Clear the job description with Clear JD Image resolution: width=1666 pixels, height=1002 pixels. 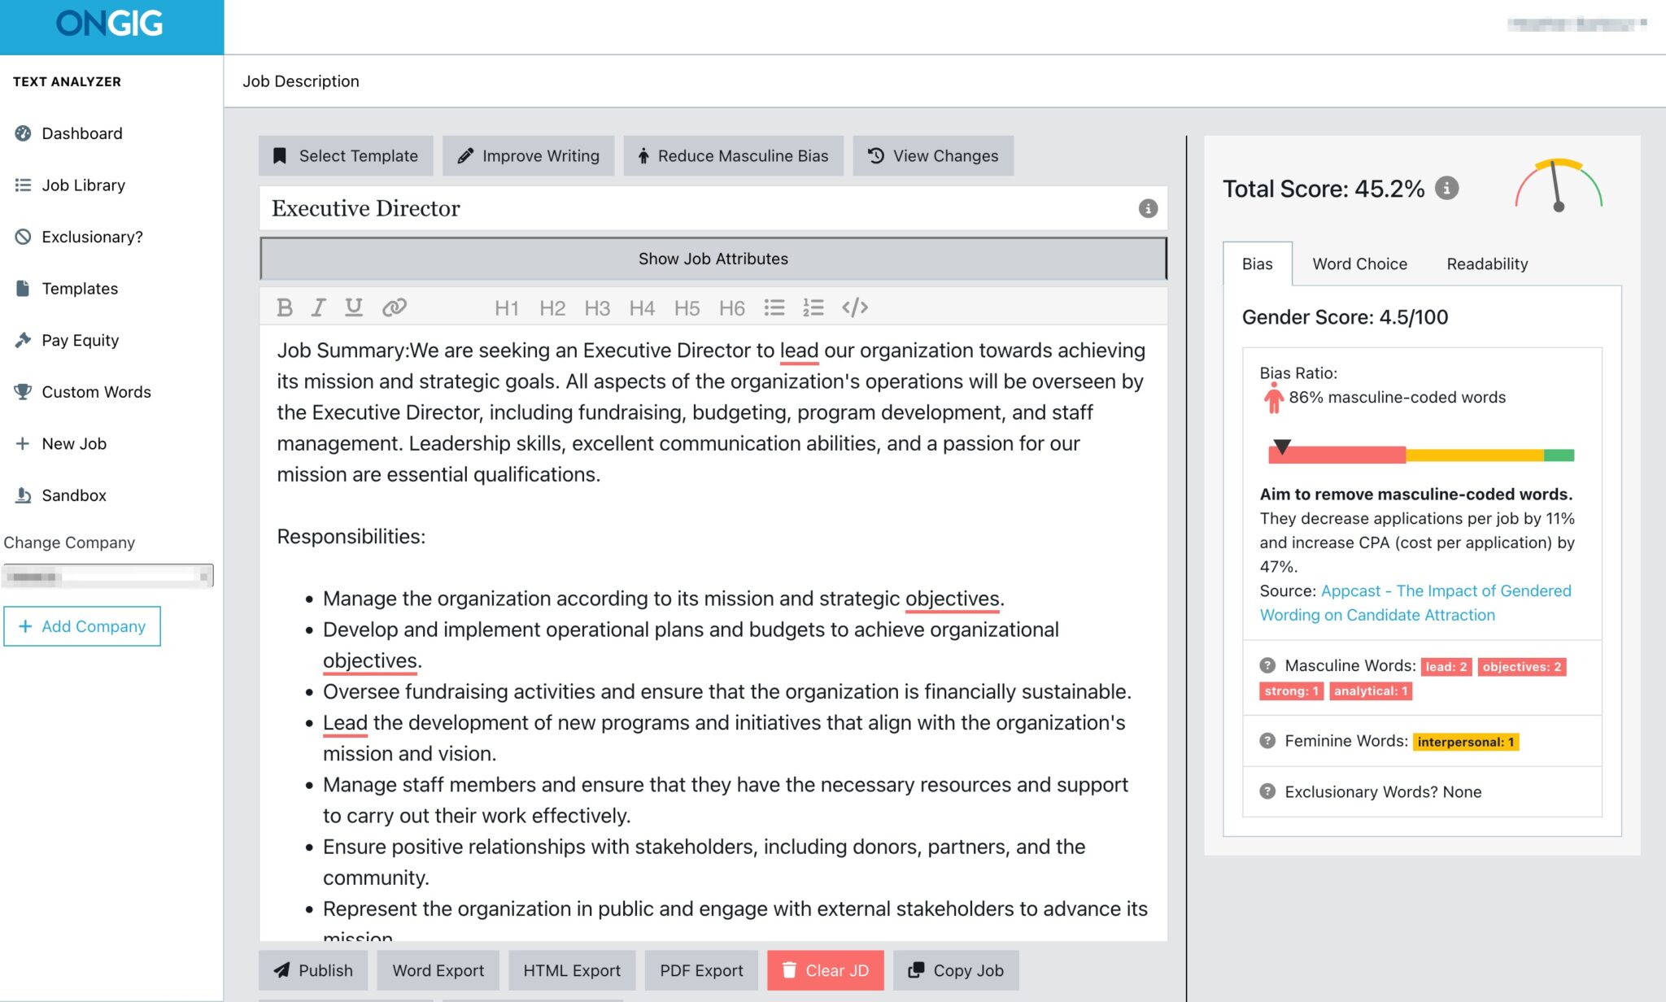[x=826, y=970]
